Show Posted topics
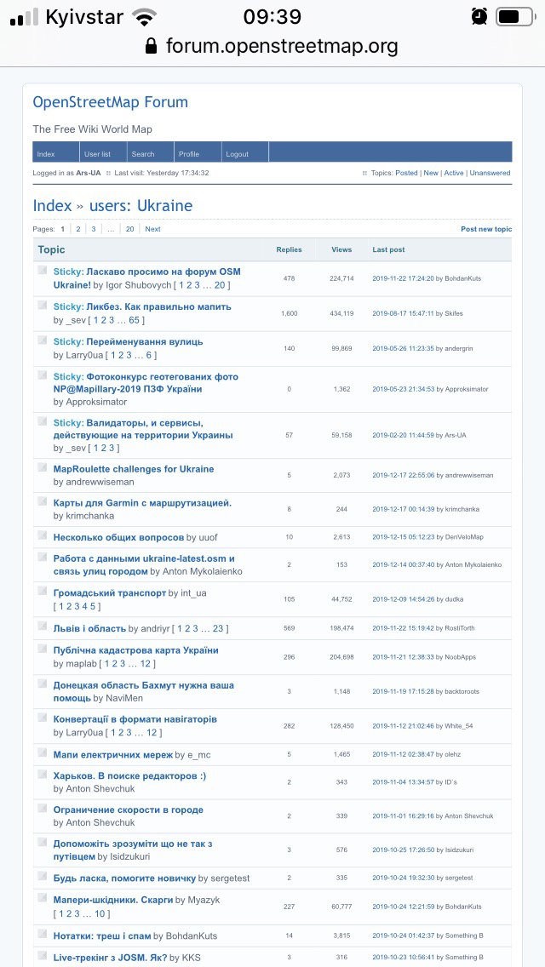 (x=407, y=174)
